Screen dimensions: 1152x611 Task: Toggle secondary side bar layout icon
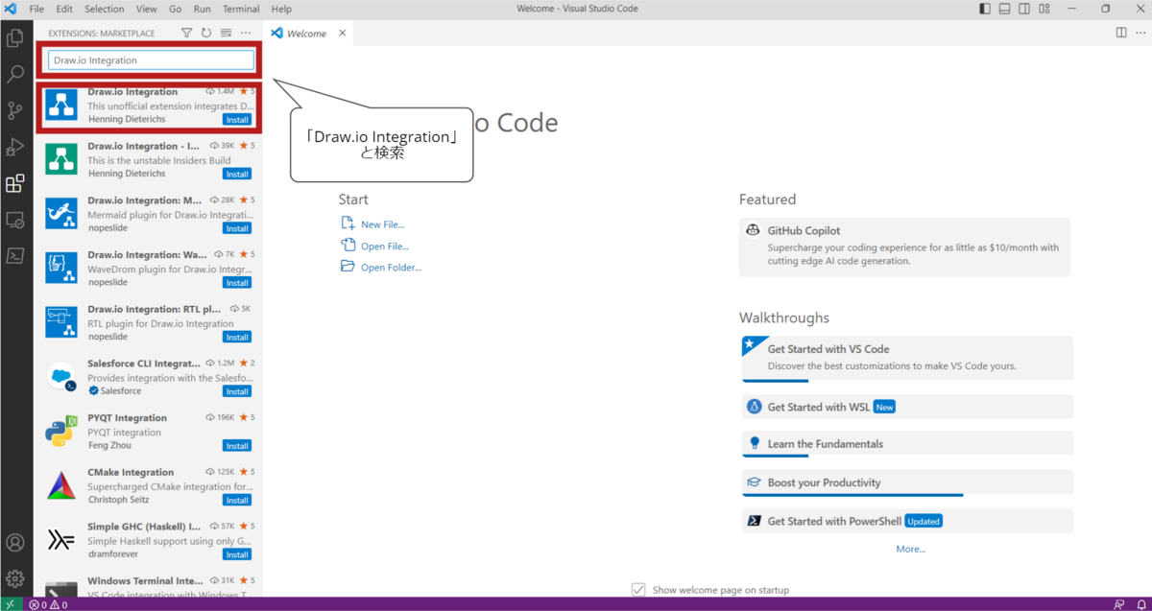[1024, 9]
